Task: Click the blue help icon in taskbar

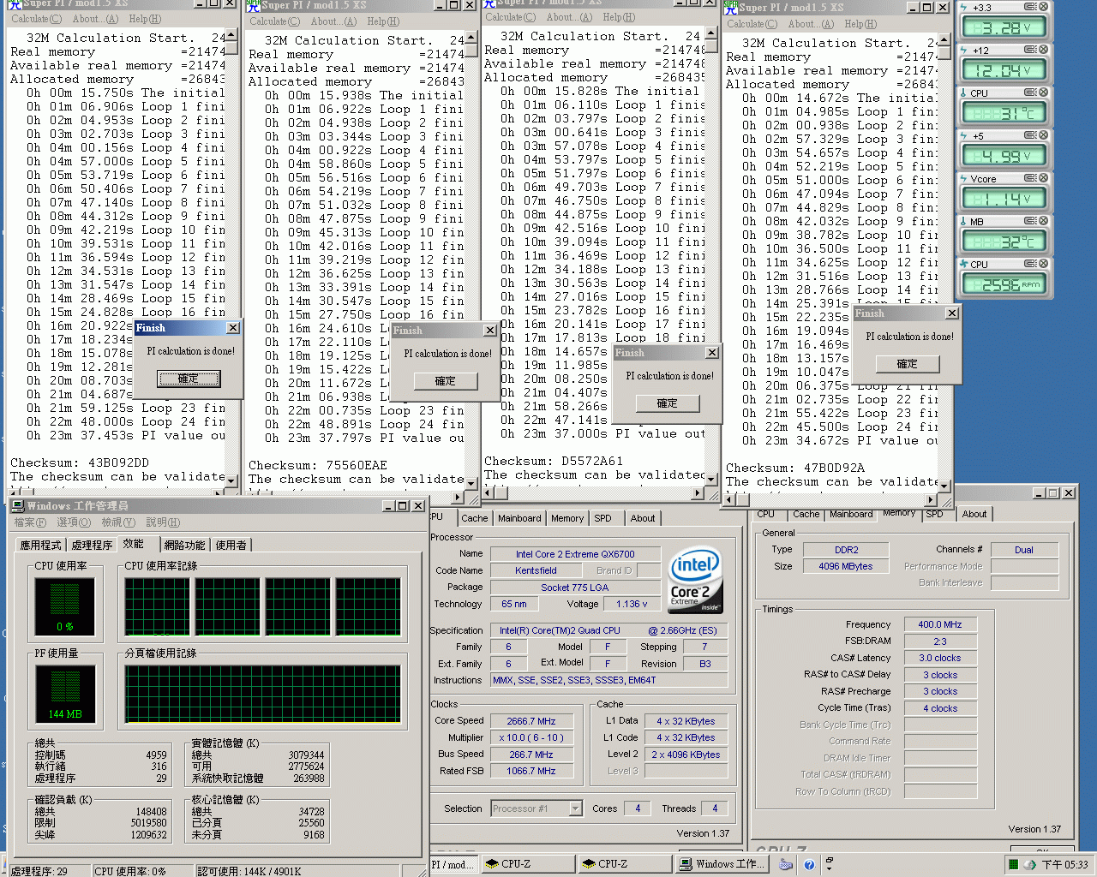Action: [x=808, y=864]
